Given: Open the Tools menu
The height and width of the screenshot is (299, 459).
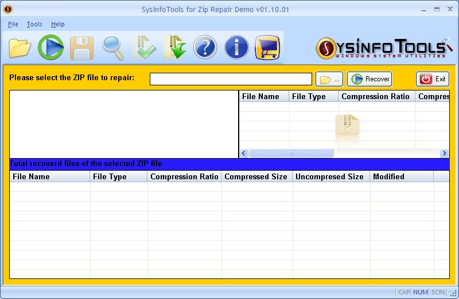Looking at the screenshot, I should [34, 24].
